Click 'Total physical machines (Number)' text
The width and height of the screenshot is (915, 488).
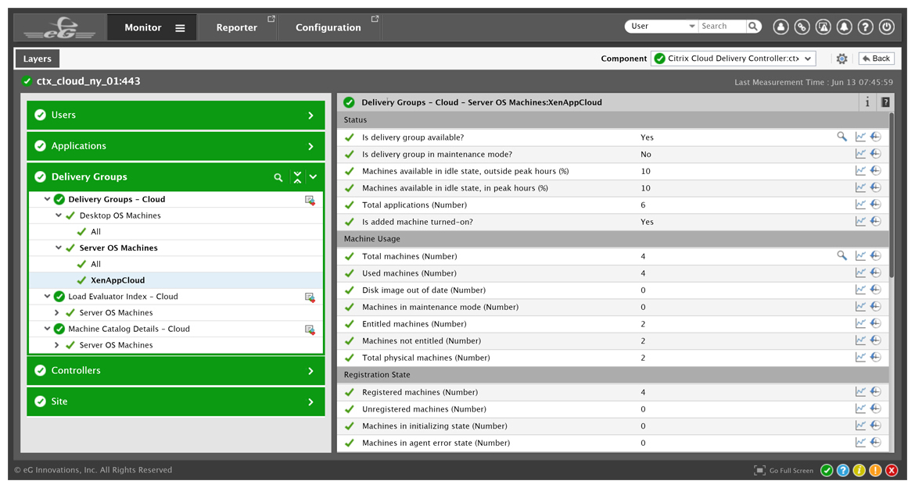(x=426, y=358)
